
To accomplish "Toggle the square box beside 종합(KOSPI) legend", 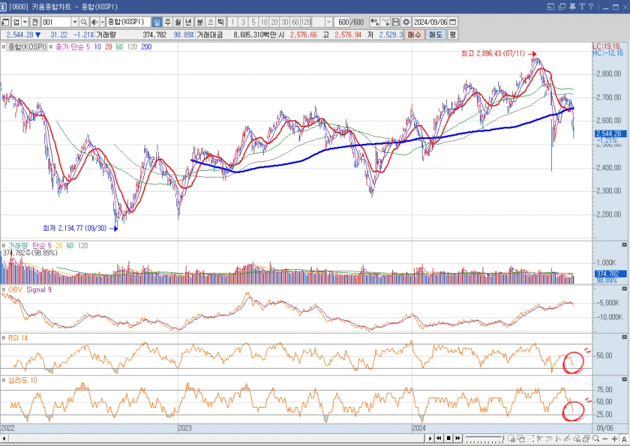I will tap(3, 47).
